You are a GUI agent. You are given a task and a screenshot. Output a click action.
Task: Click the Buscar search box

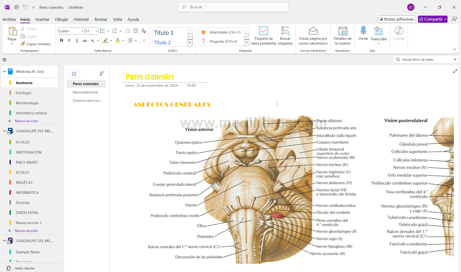coord(233,7)
